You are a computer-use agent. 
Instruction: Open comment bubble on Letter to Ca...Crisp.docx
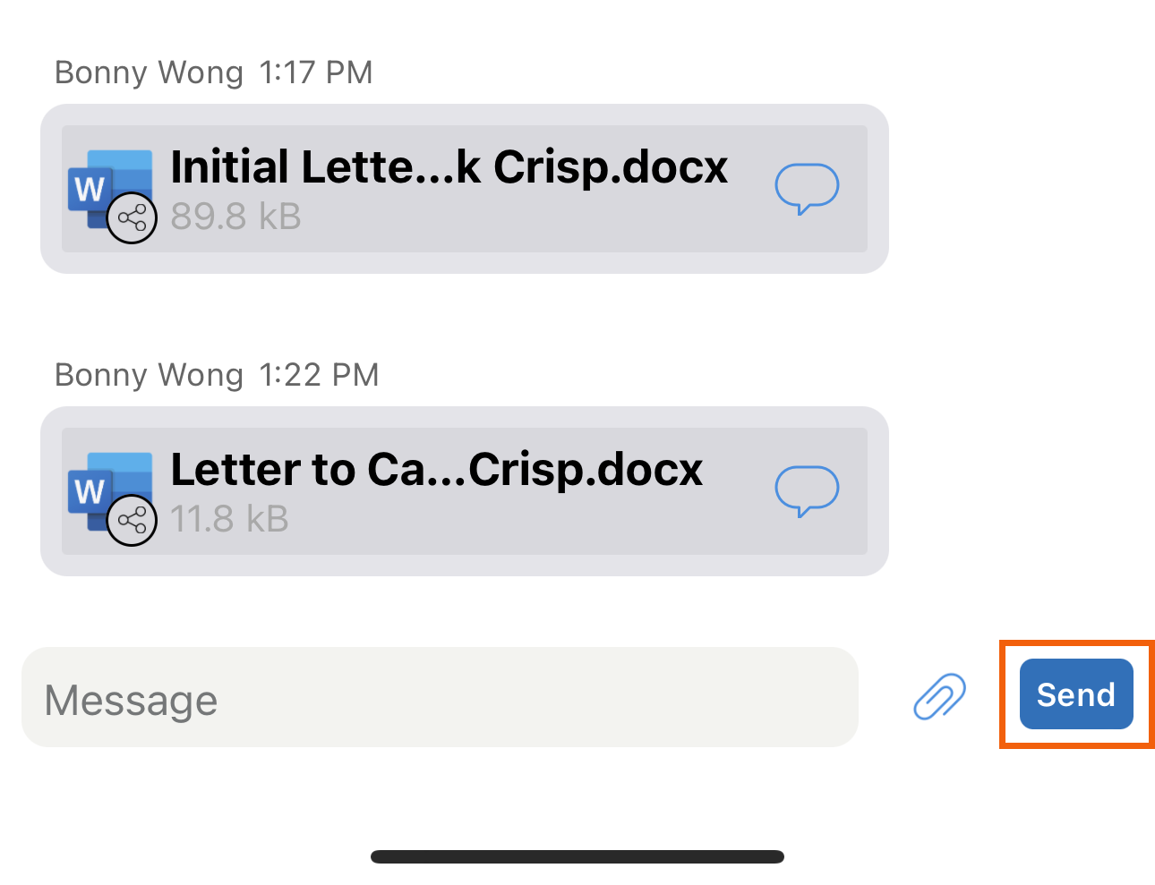click(807, 490)
